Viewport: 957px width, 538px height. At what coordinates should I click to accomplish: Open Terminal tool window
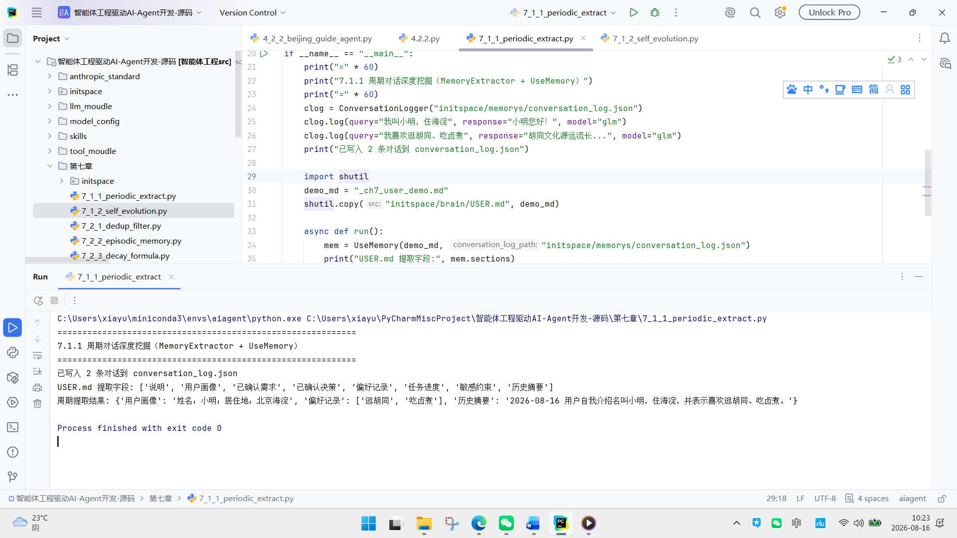(13, 427)
